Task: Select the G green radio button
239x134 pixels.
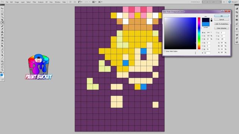Action: click(x=202, y=46)
